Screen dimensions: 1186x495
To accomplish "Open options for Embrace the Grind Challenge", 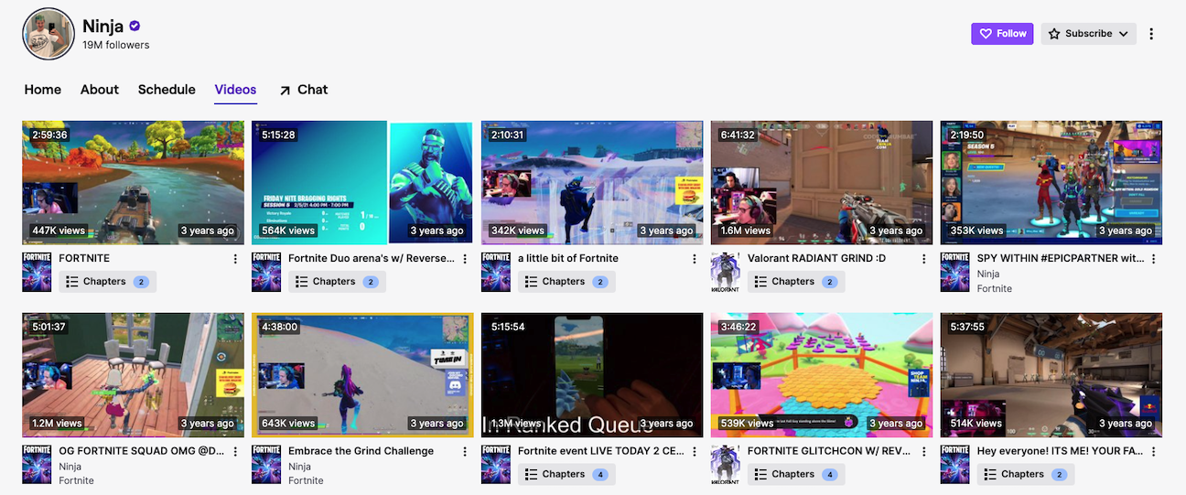I will 465,452.
